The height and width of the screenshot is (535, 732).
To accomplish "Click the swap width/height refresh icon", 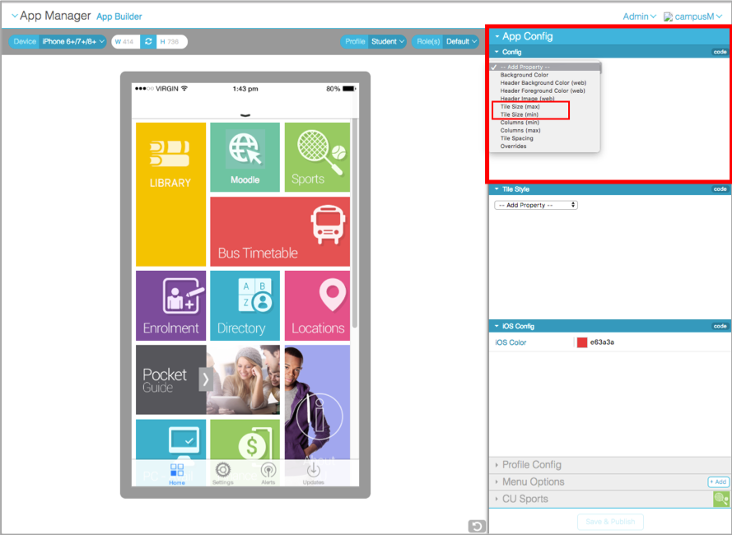I will click(148, 41).
